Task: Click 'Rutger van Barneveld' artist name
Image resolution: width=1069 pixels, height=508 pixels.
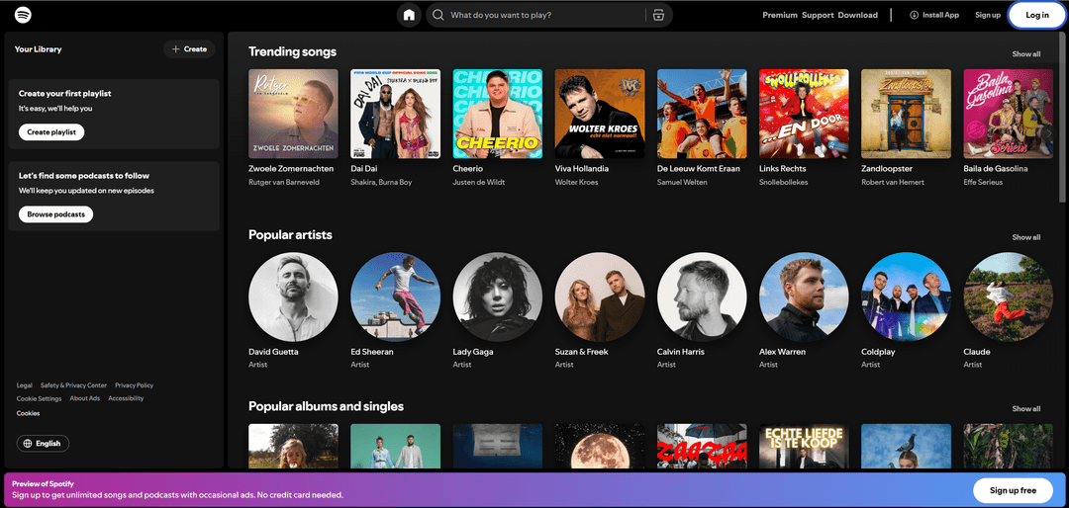Action: pos(284,182)
